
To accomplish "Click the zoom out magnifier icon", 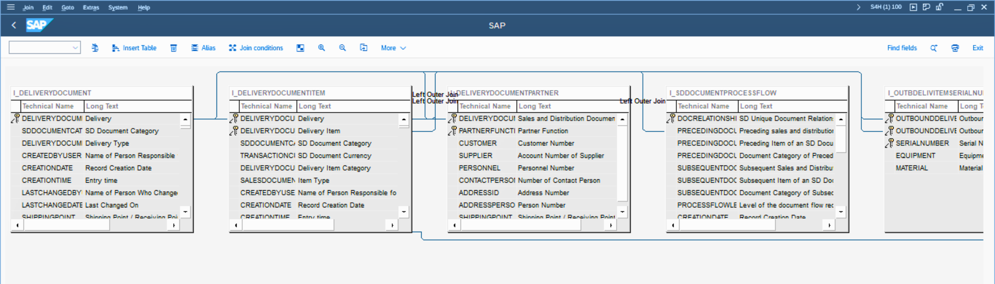I will 342,48.
